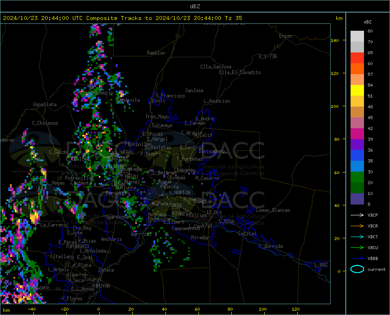Click the S_Francisco label

[x=170, y=96]
